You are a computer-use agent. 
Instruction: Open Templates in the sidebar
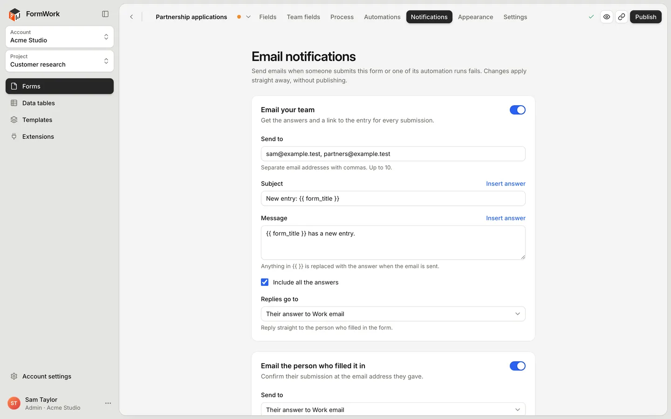point(60,120)
